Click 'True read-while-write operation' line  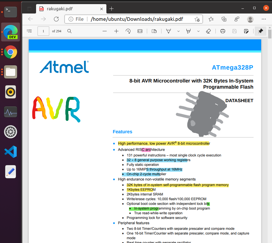[158, 213]
